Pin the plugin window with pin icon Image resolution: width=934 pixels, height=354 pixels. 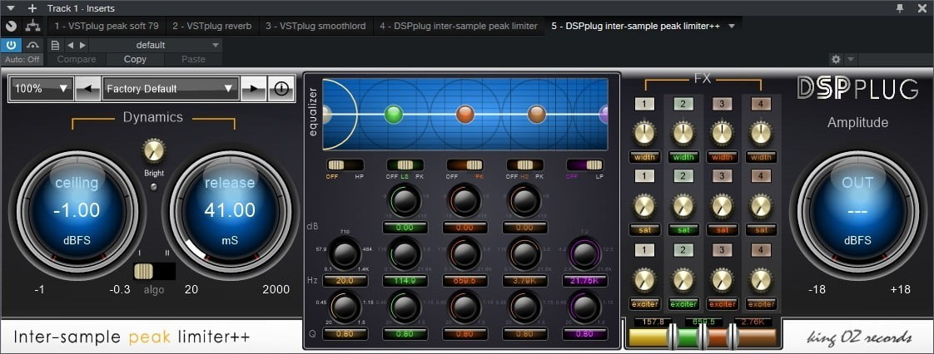[899, 7]
